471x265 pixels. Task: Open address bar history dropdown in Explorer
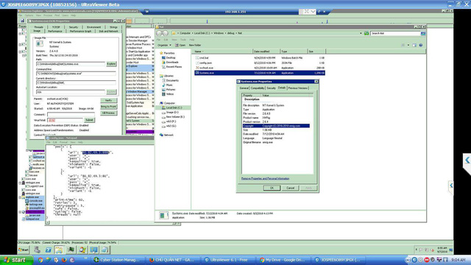coord(361,33)
